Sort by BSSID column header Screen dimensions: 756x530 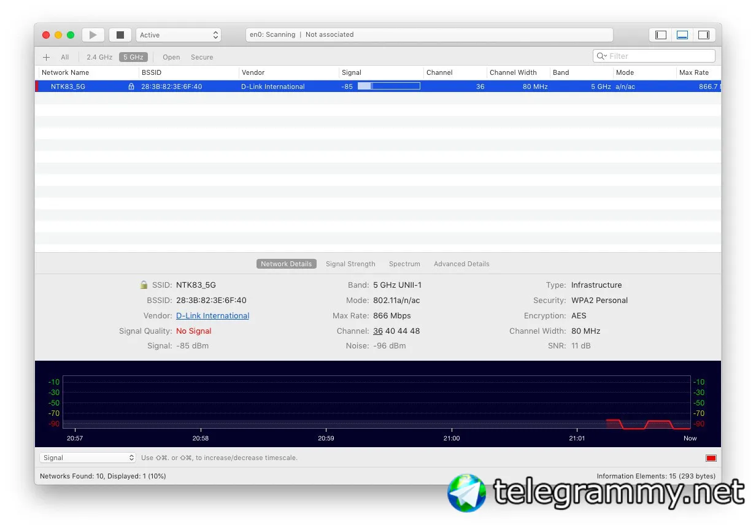point(152,72)
